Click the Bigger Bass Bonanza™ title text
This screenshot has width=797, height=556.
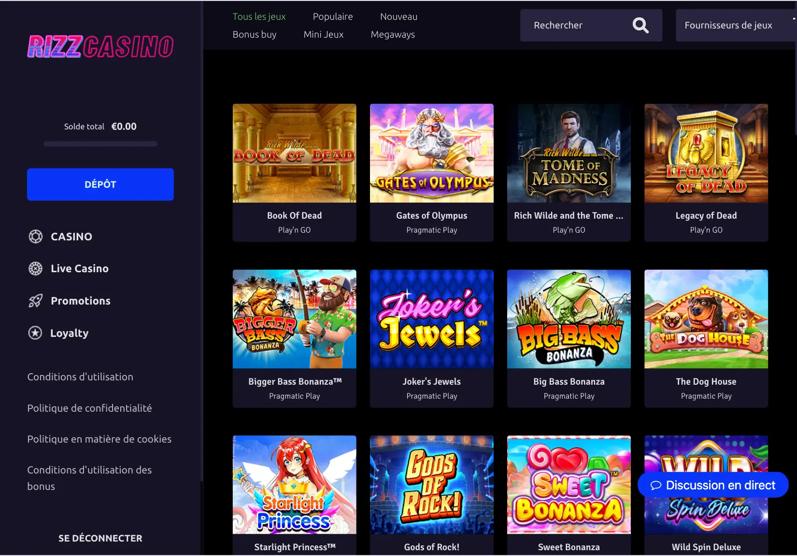point(295,382)
